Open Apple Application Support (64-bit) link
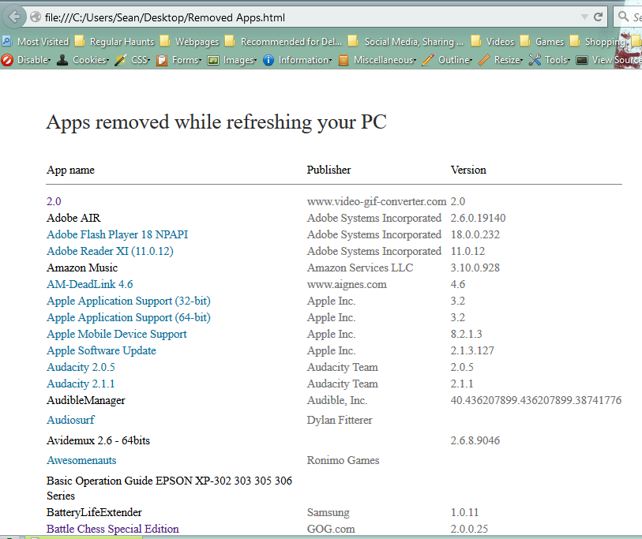 click(x=129, y=317)
